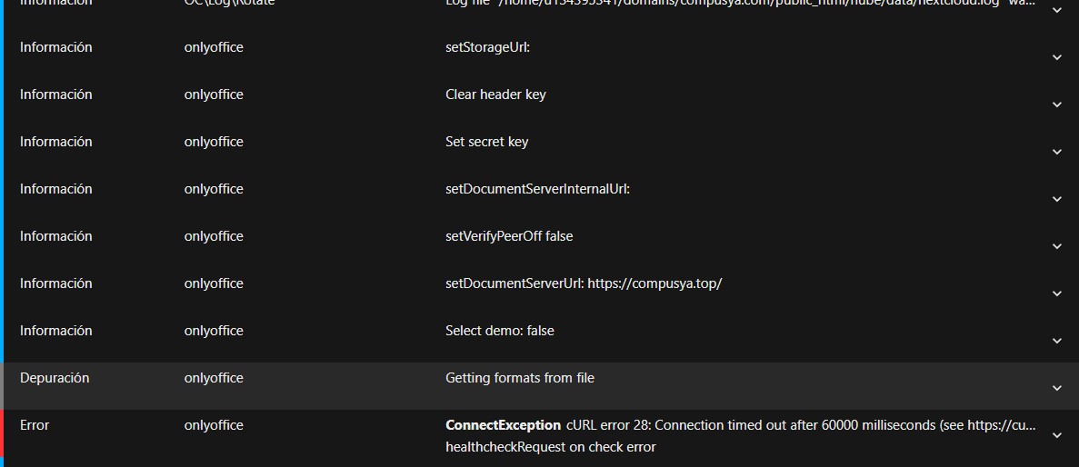Expand the setDocumentServerUrl entry chevron
Viewport: 1079px width, 467px height.
pyautogui.click(x=1056, y=293)
